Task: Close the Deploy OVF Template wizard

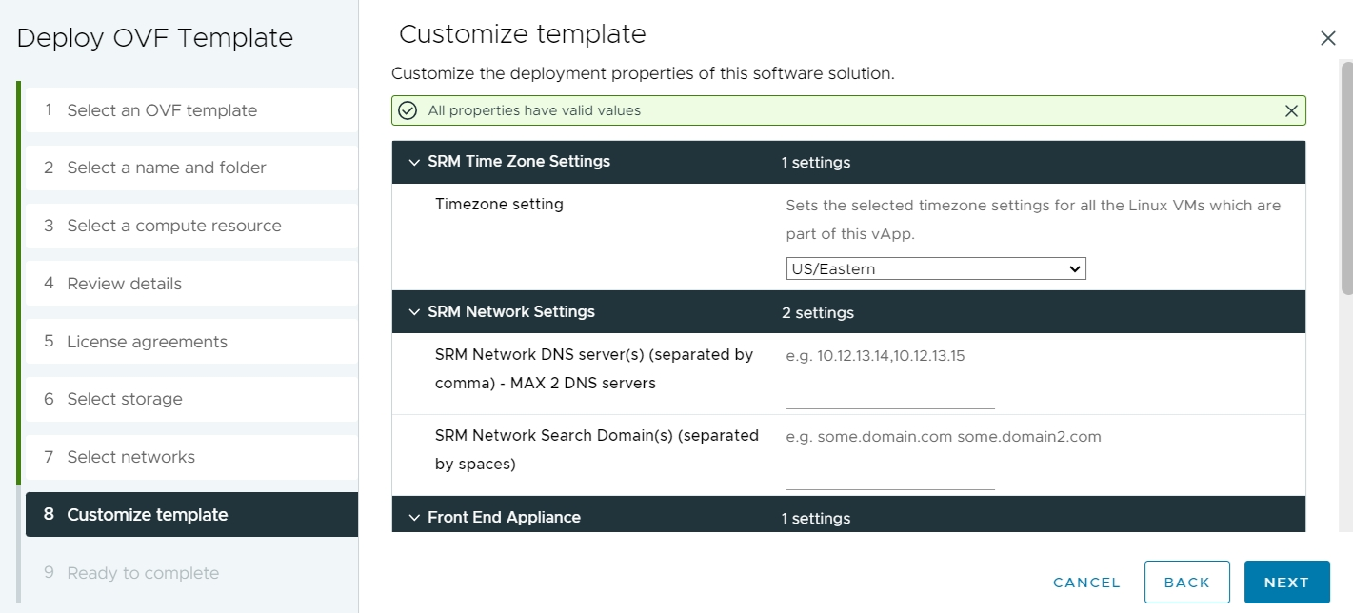Action: click(x=1328, y=38)
